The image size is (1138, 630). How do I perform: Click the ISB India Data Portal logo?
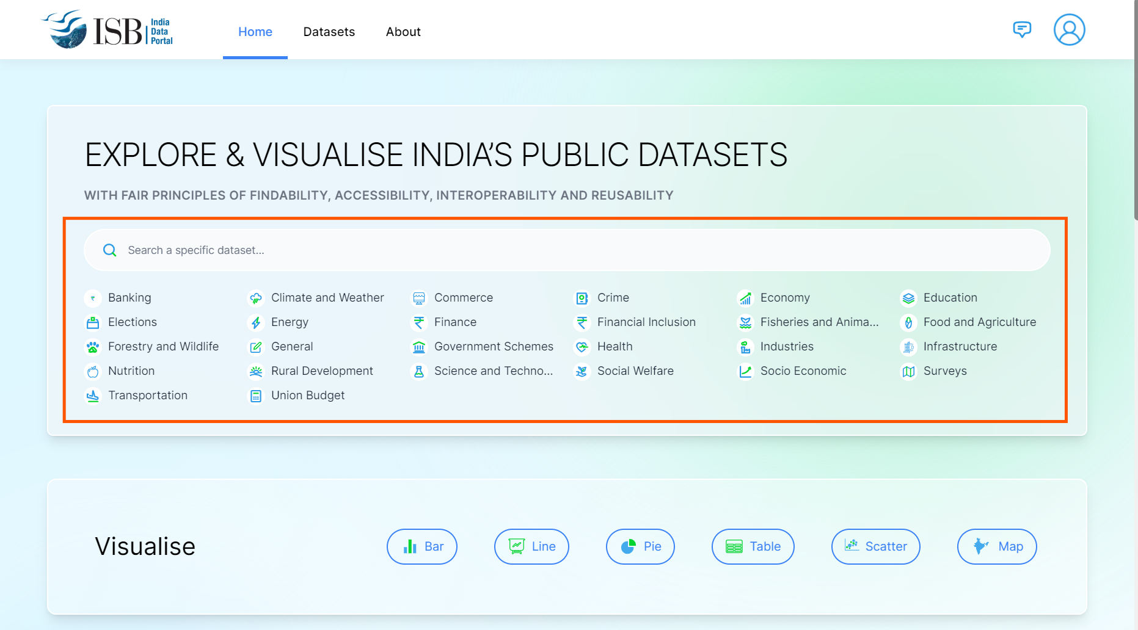coord(108,30)
